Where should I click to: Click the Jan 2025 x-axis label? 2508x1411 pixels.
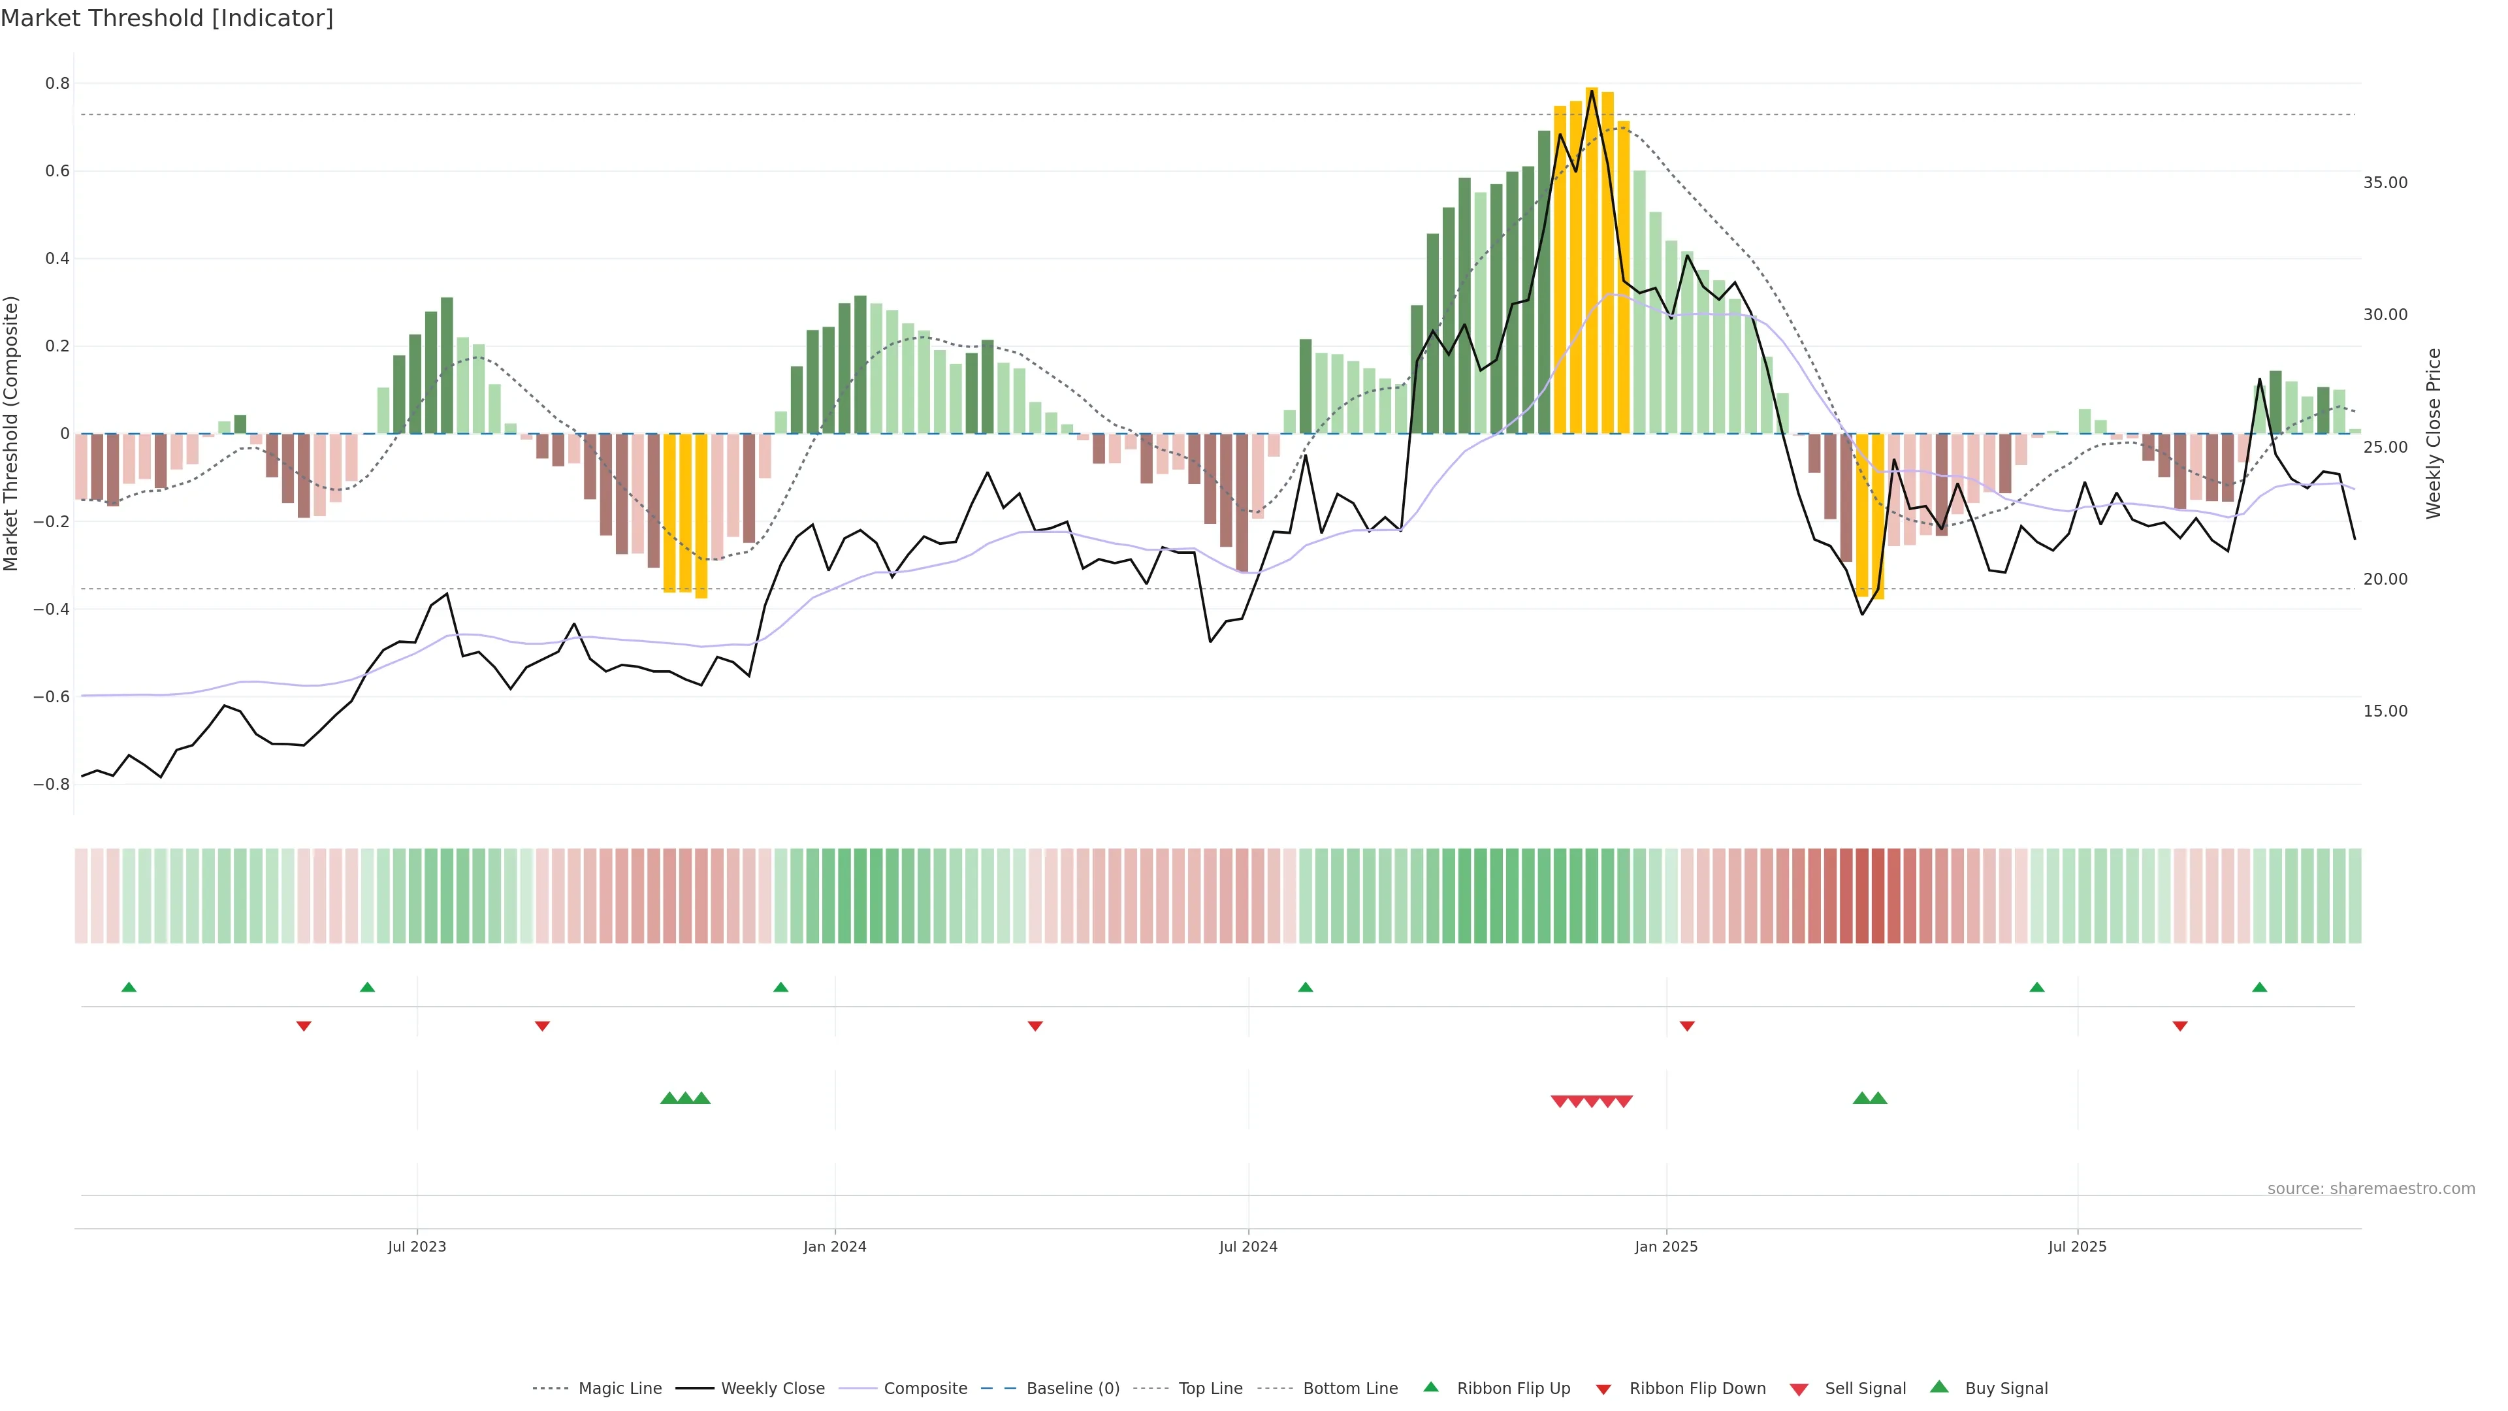[x=1666, y=1246]
